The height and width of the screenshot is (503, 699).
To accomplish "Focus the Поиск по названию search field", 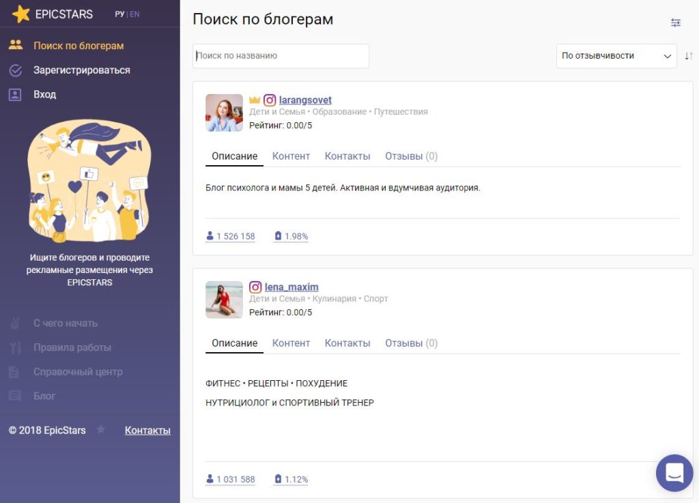I will click(281, 56).
